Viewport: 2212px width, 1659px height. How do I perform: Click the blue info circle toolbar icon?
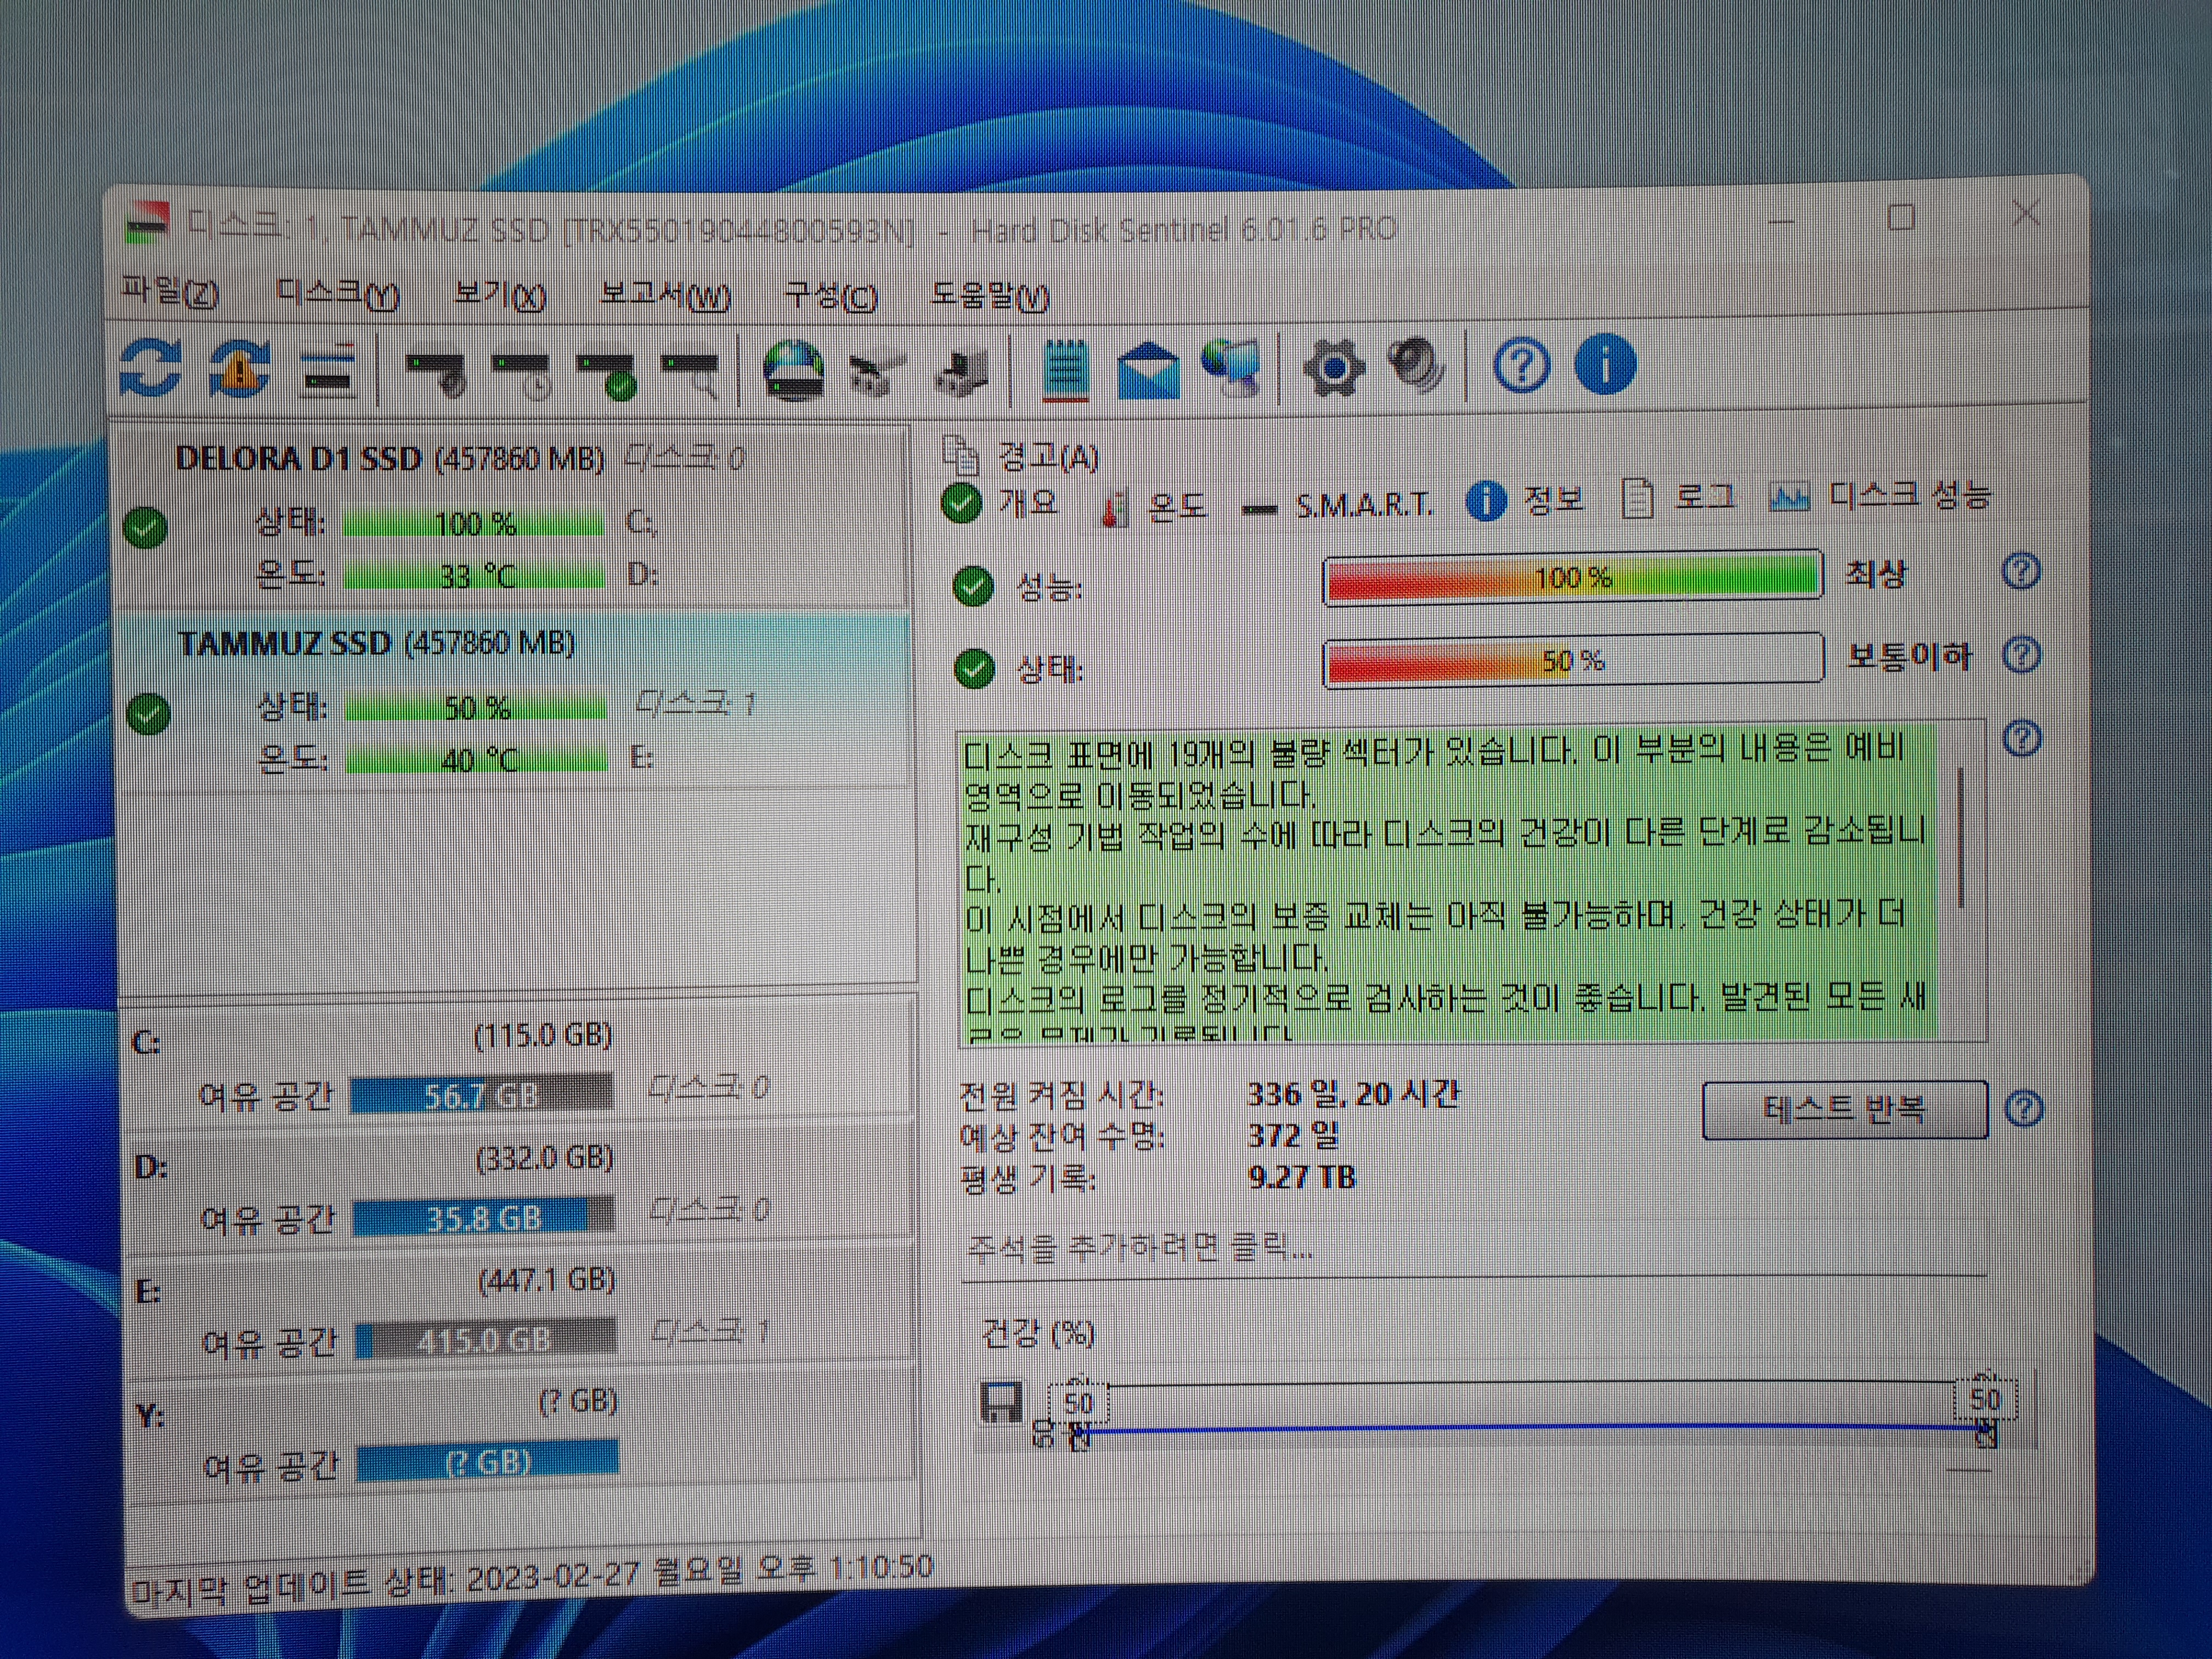(x=1605, y=364)
